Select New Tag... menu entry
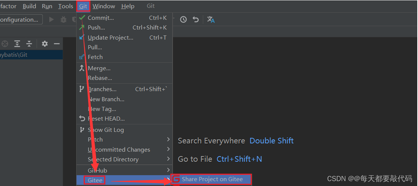The height and width of the screenshot is (186, 418). 124,109
